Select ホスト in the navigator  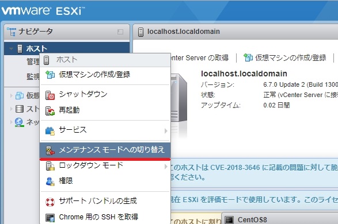pos(67,49)
